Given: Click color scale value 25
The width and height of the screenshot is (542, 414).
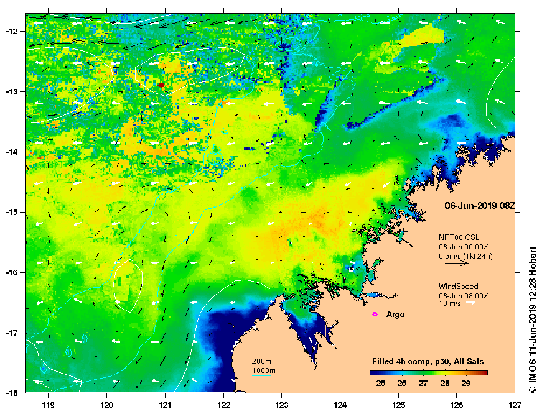Looking at the screenshot, I should [381, 384].
